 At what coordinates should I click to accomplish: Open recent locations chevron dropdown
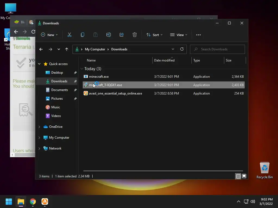(x=59, y=49)
